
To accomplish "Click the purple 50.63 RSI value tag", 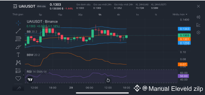I will click(x=183, y=76).
